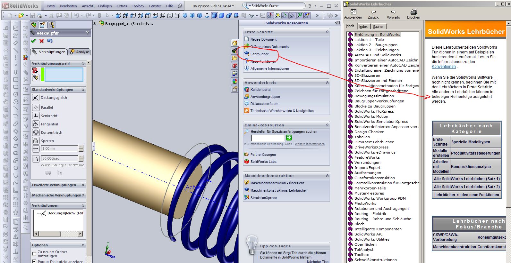Confirm the mate with the green checkmark
This screenshot has height=263, width=511.
[33, 41]
